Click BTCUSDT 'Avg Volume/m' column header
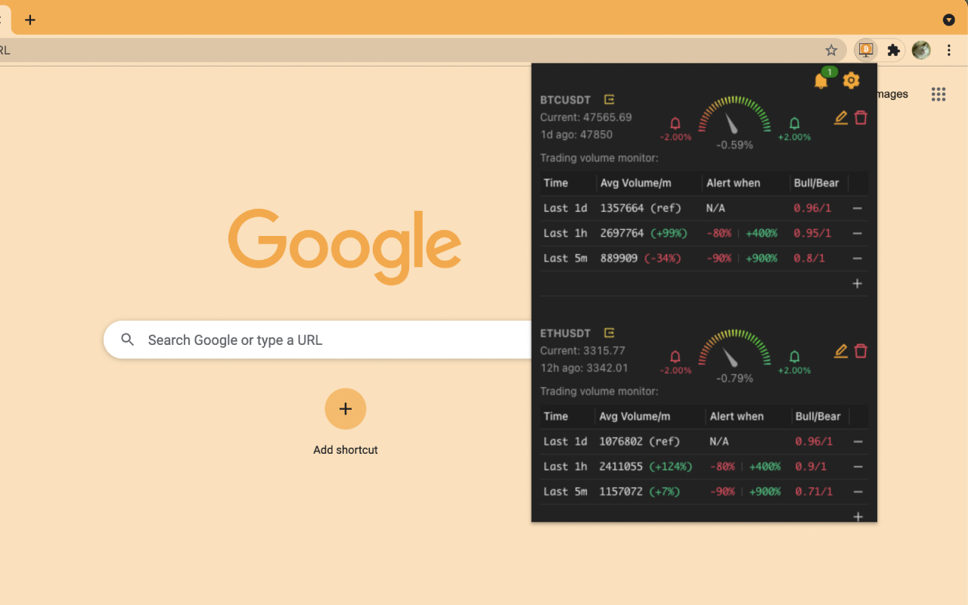 click(635, 183)
